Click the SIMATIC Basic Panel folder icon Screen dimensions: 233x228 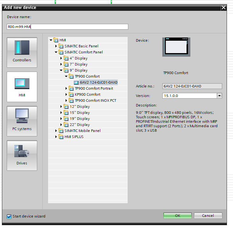click(61, 46)
